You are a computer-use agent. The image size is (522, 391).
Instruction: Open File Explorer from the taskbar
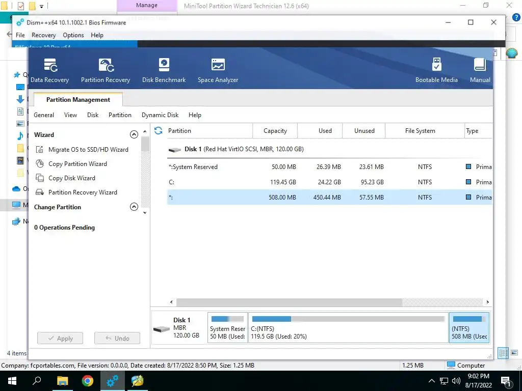coord(62,381)
